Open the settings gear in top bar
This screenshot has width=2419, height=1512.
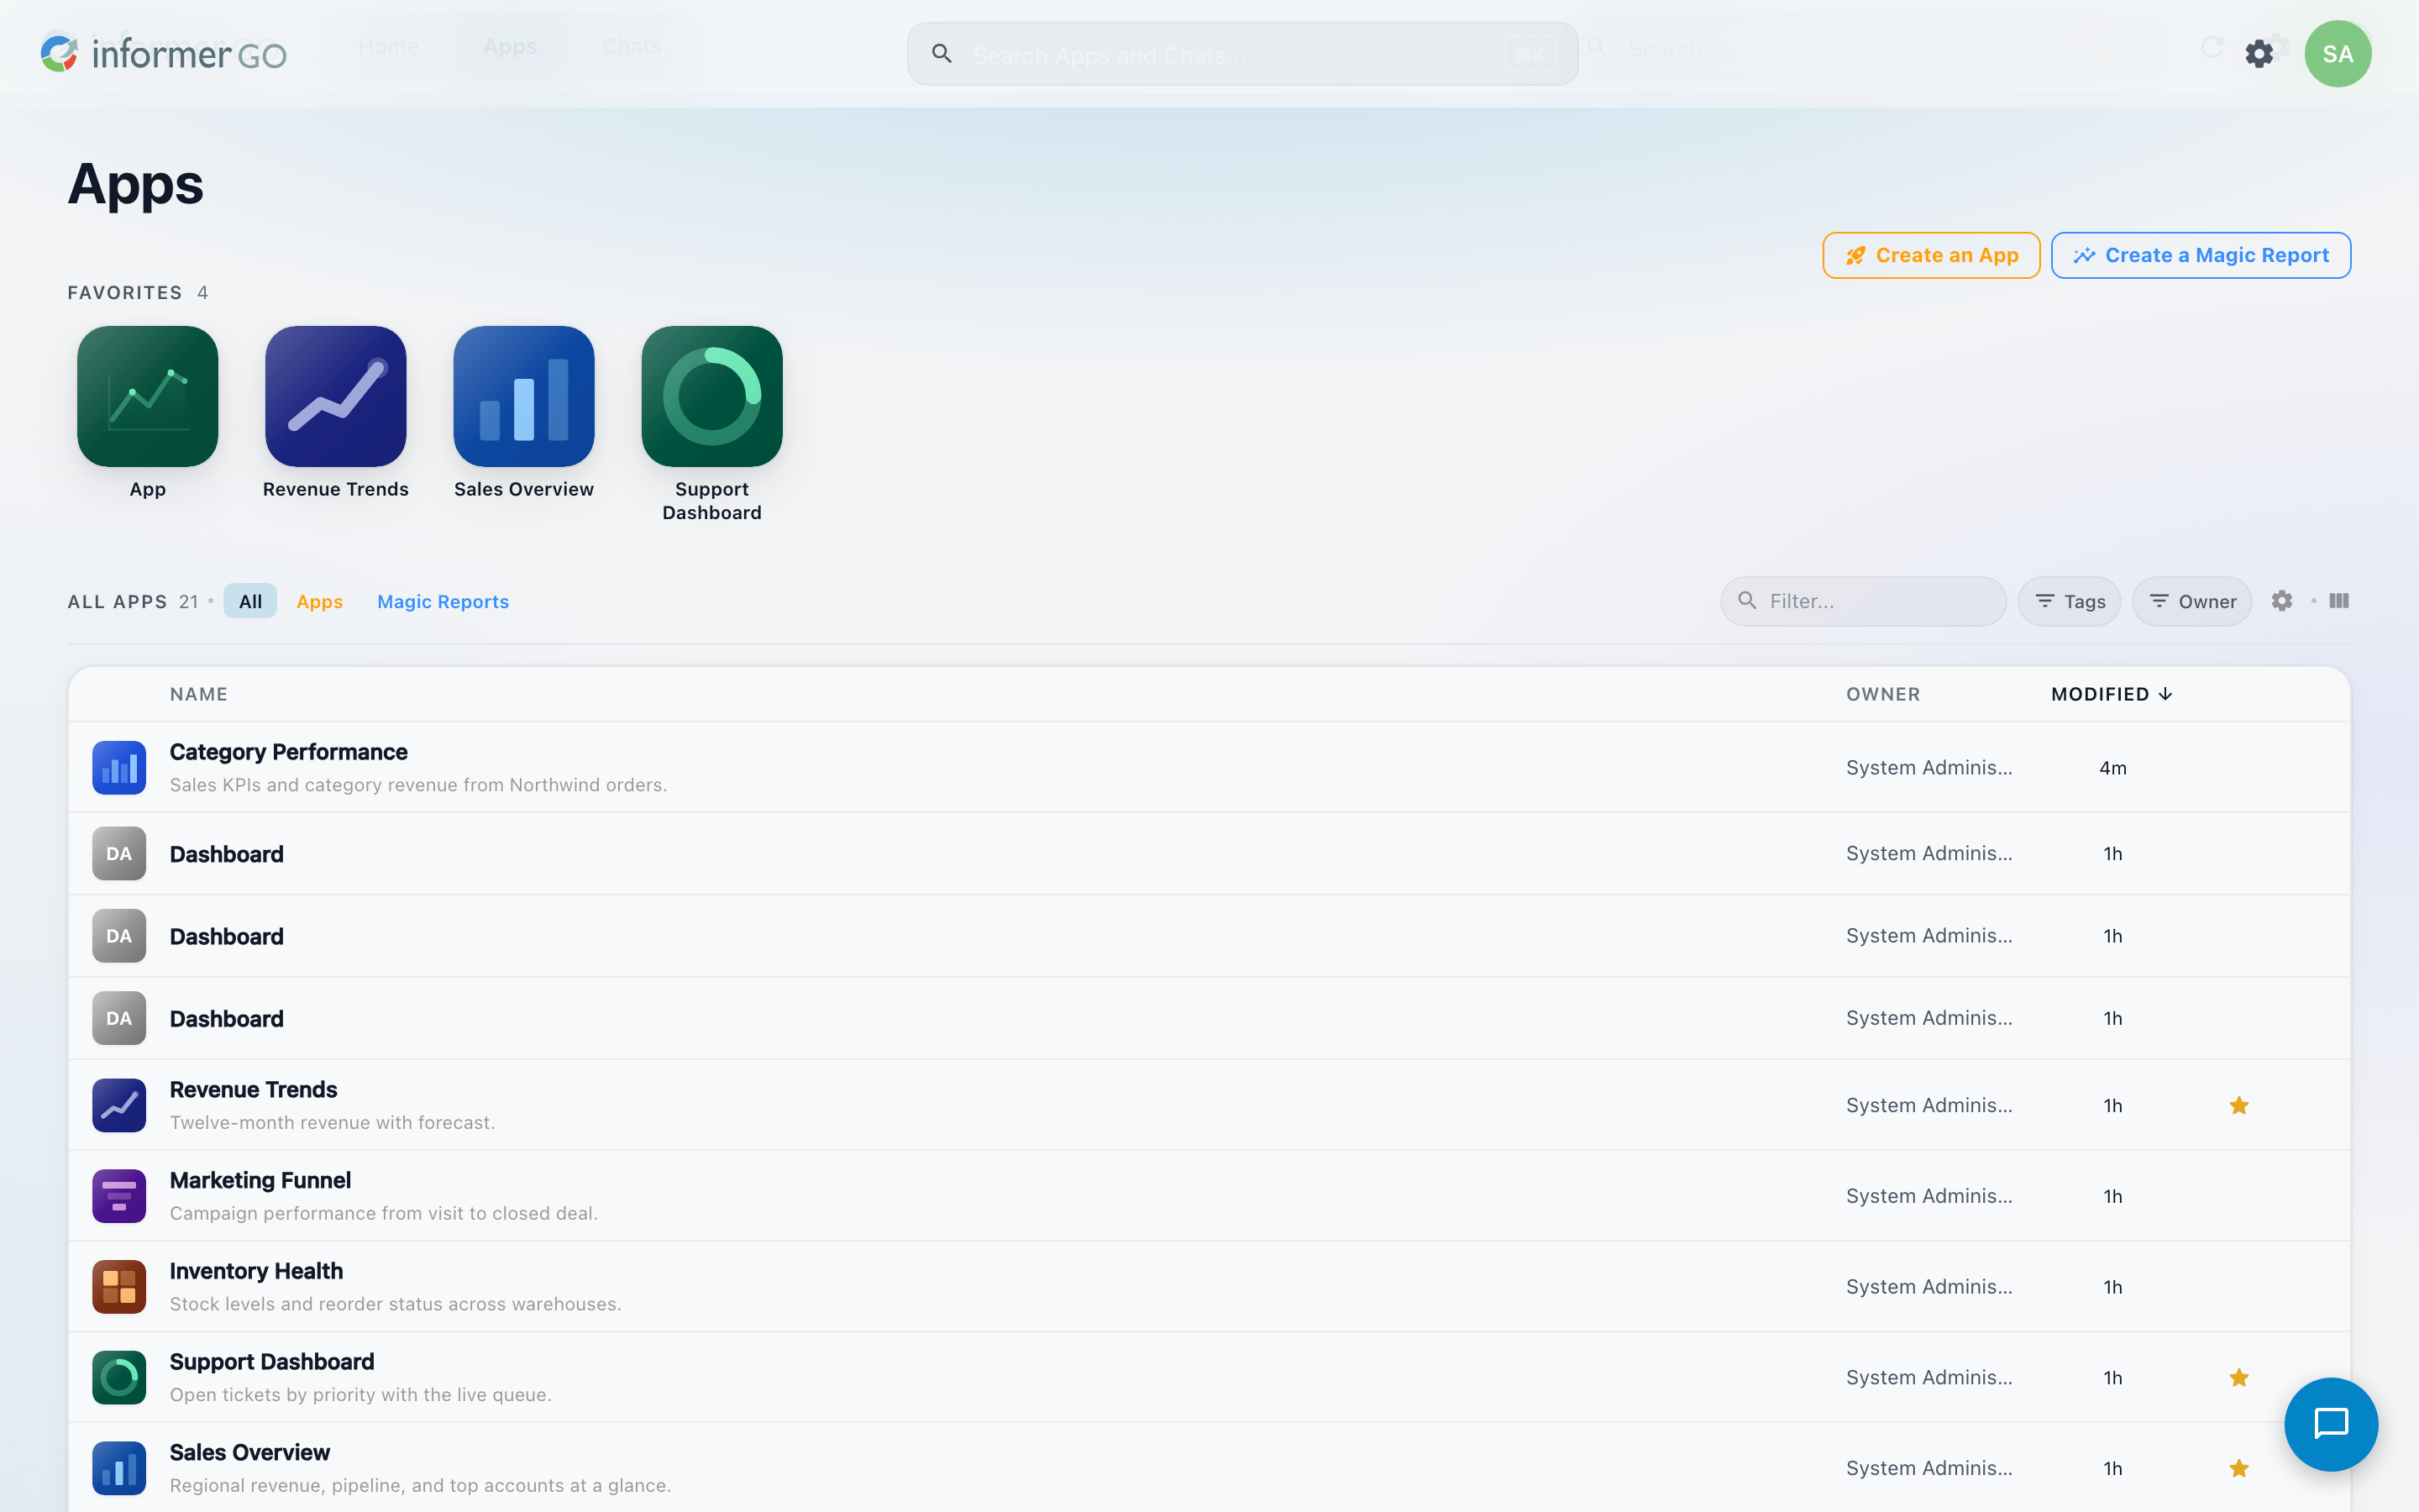point(2259,54)
